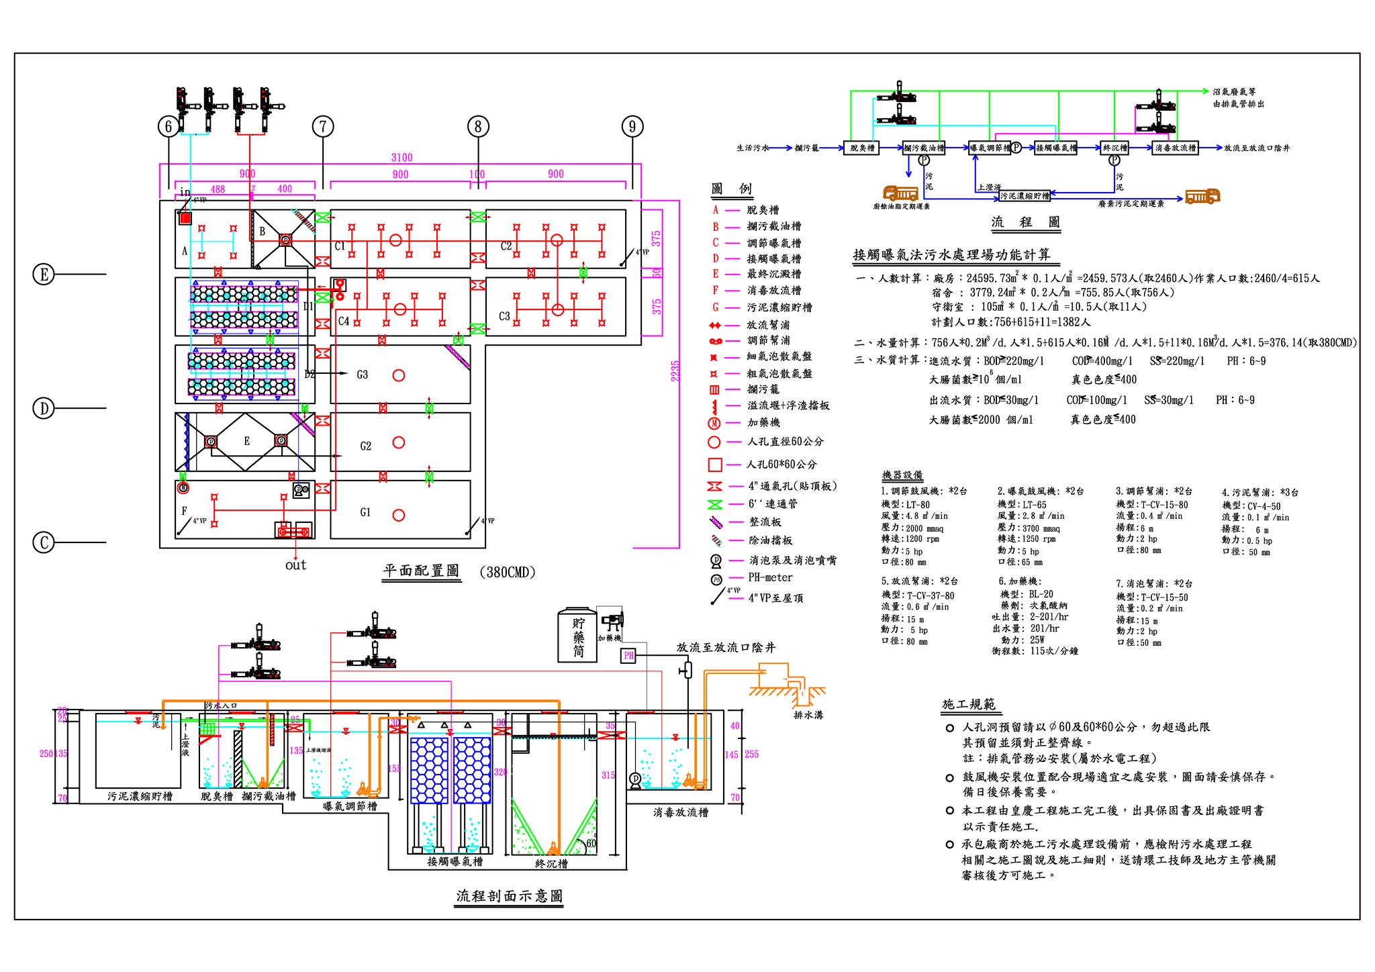Click the 人孔直徑60公分 circle legend symbol
Viewport: 1375px width, 972px height.
tap(714, 442)
